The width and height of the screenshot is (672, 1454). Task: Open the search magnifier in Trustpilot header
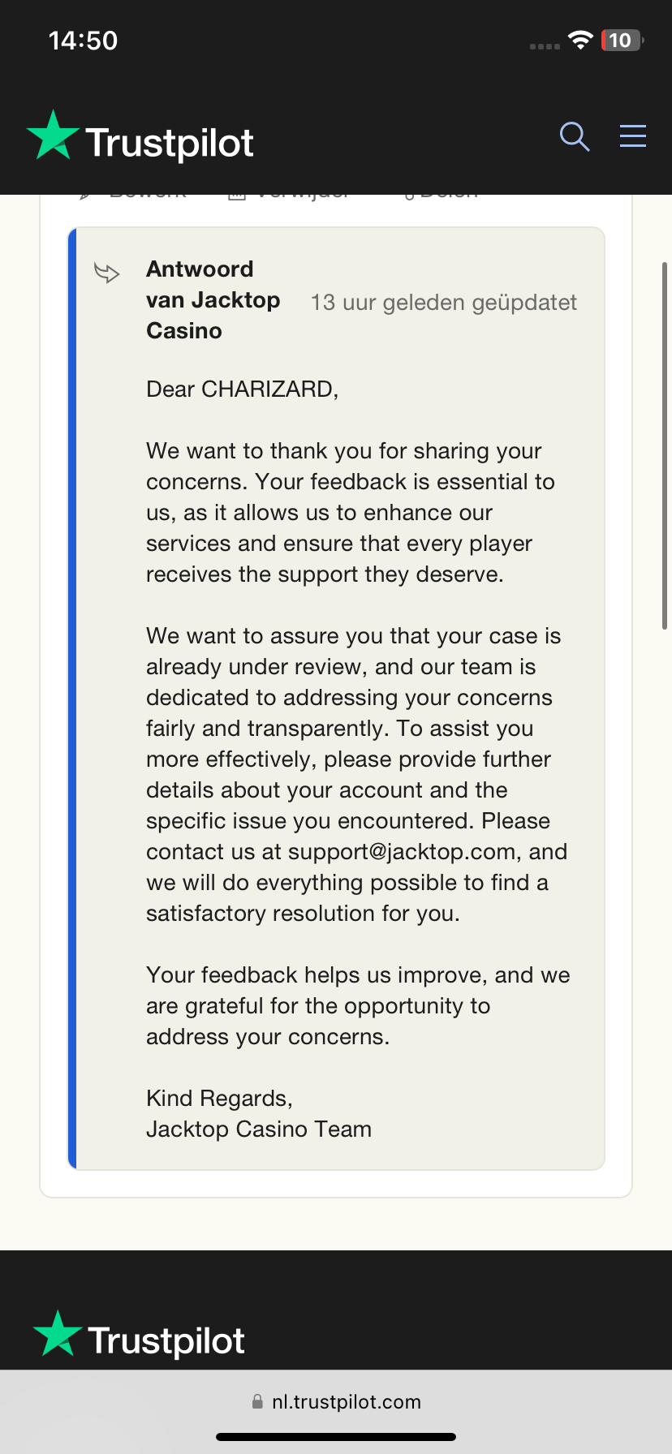click(x=575, y=137)
